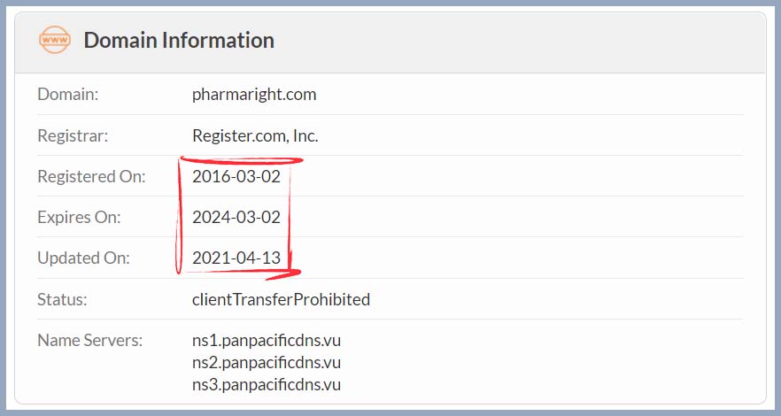This screenshot has height=416, width=781.
Task: Click the Registrar: field label
Action: [73, 135]
